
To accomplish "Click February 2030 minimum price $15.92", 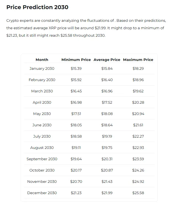I will (x=76, y=80).
